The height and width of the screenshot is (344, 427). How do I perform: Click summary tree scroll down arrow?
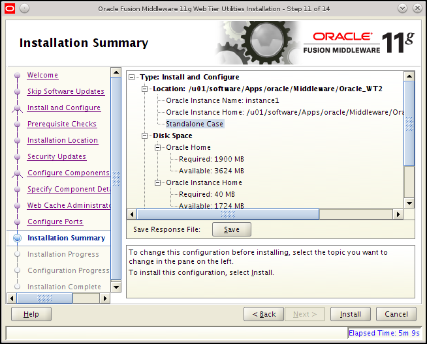[x=409, y=203]
